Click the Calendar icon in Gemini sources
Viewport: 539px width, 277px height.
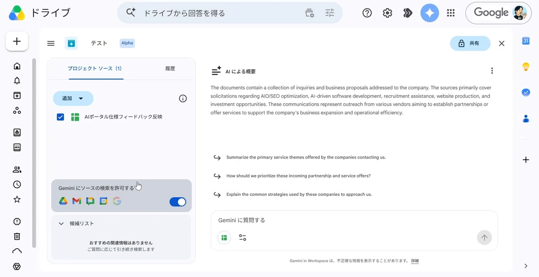[104, 201]
